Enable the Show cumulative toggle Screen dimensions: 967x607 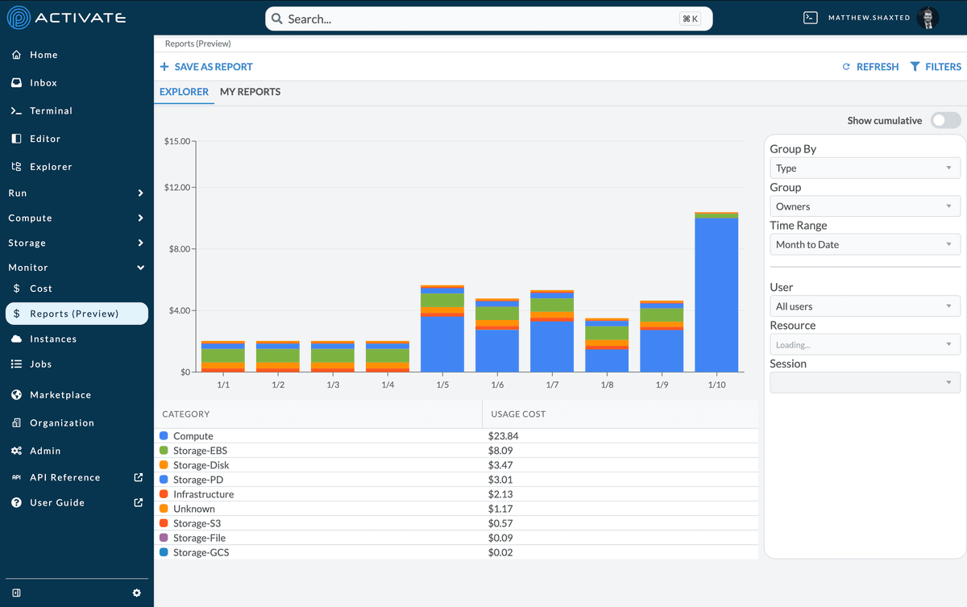pyautogui.click(x=944, y=120)
